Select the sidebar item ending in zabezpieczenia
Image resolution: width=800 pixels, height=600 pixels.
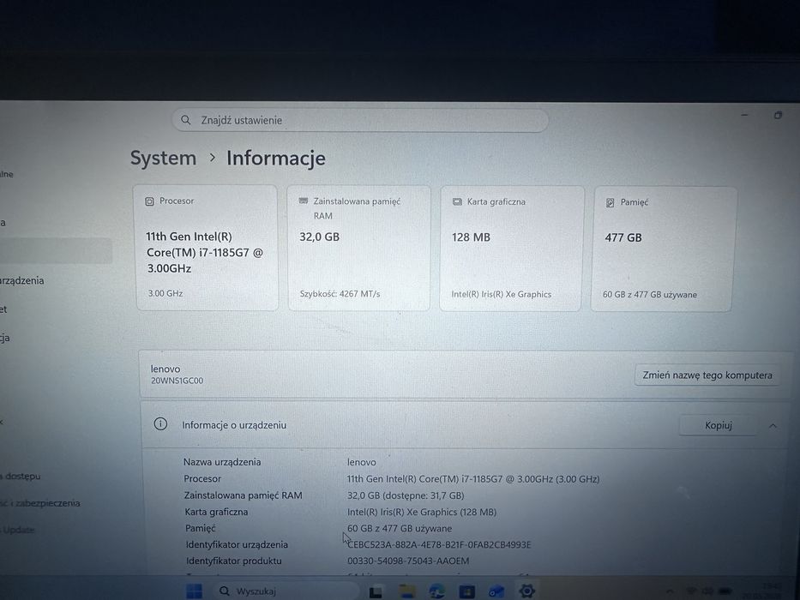(39, 503)
